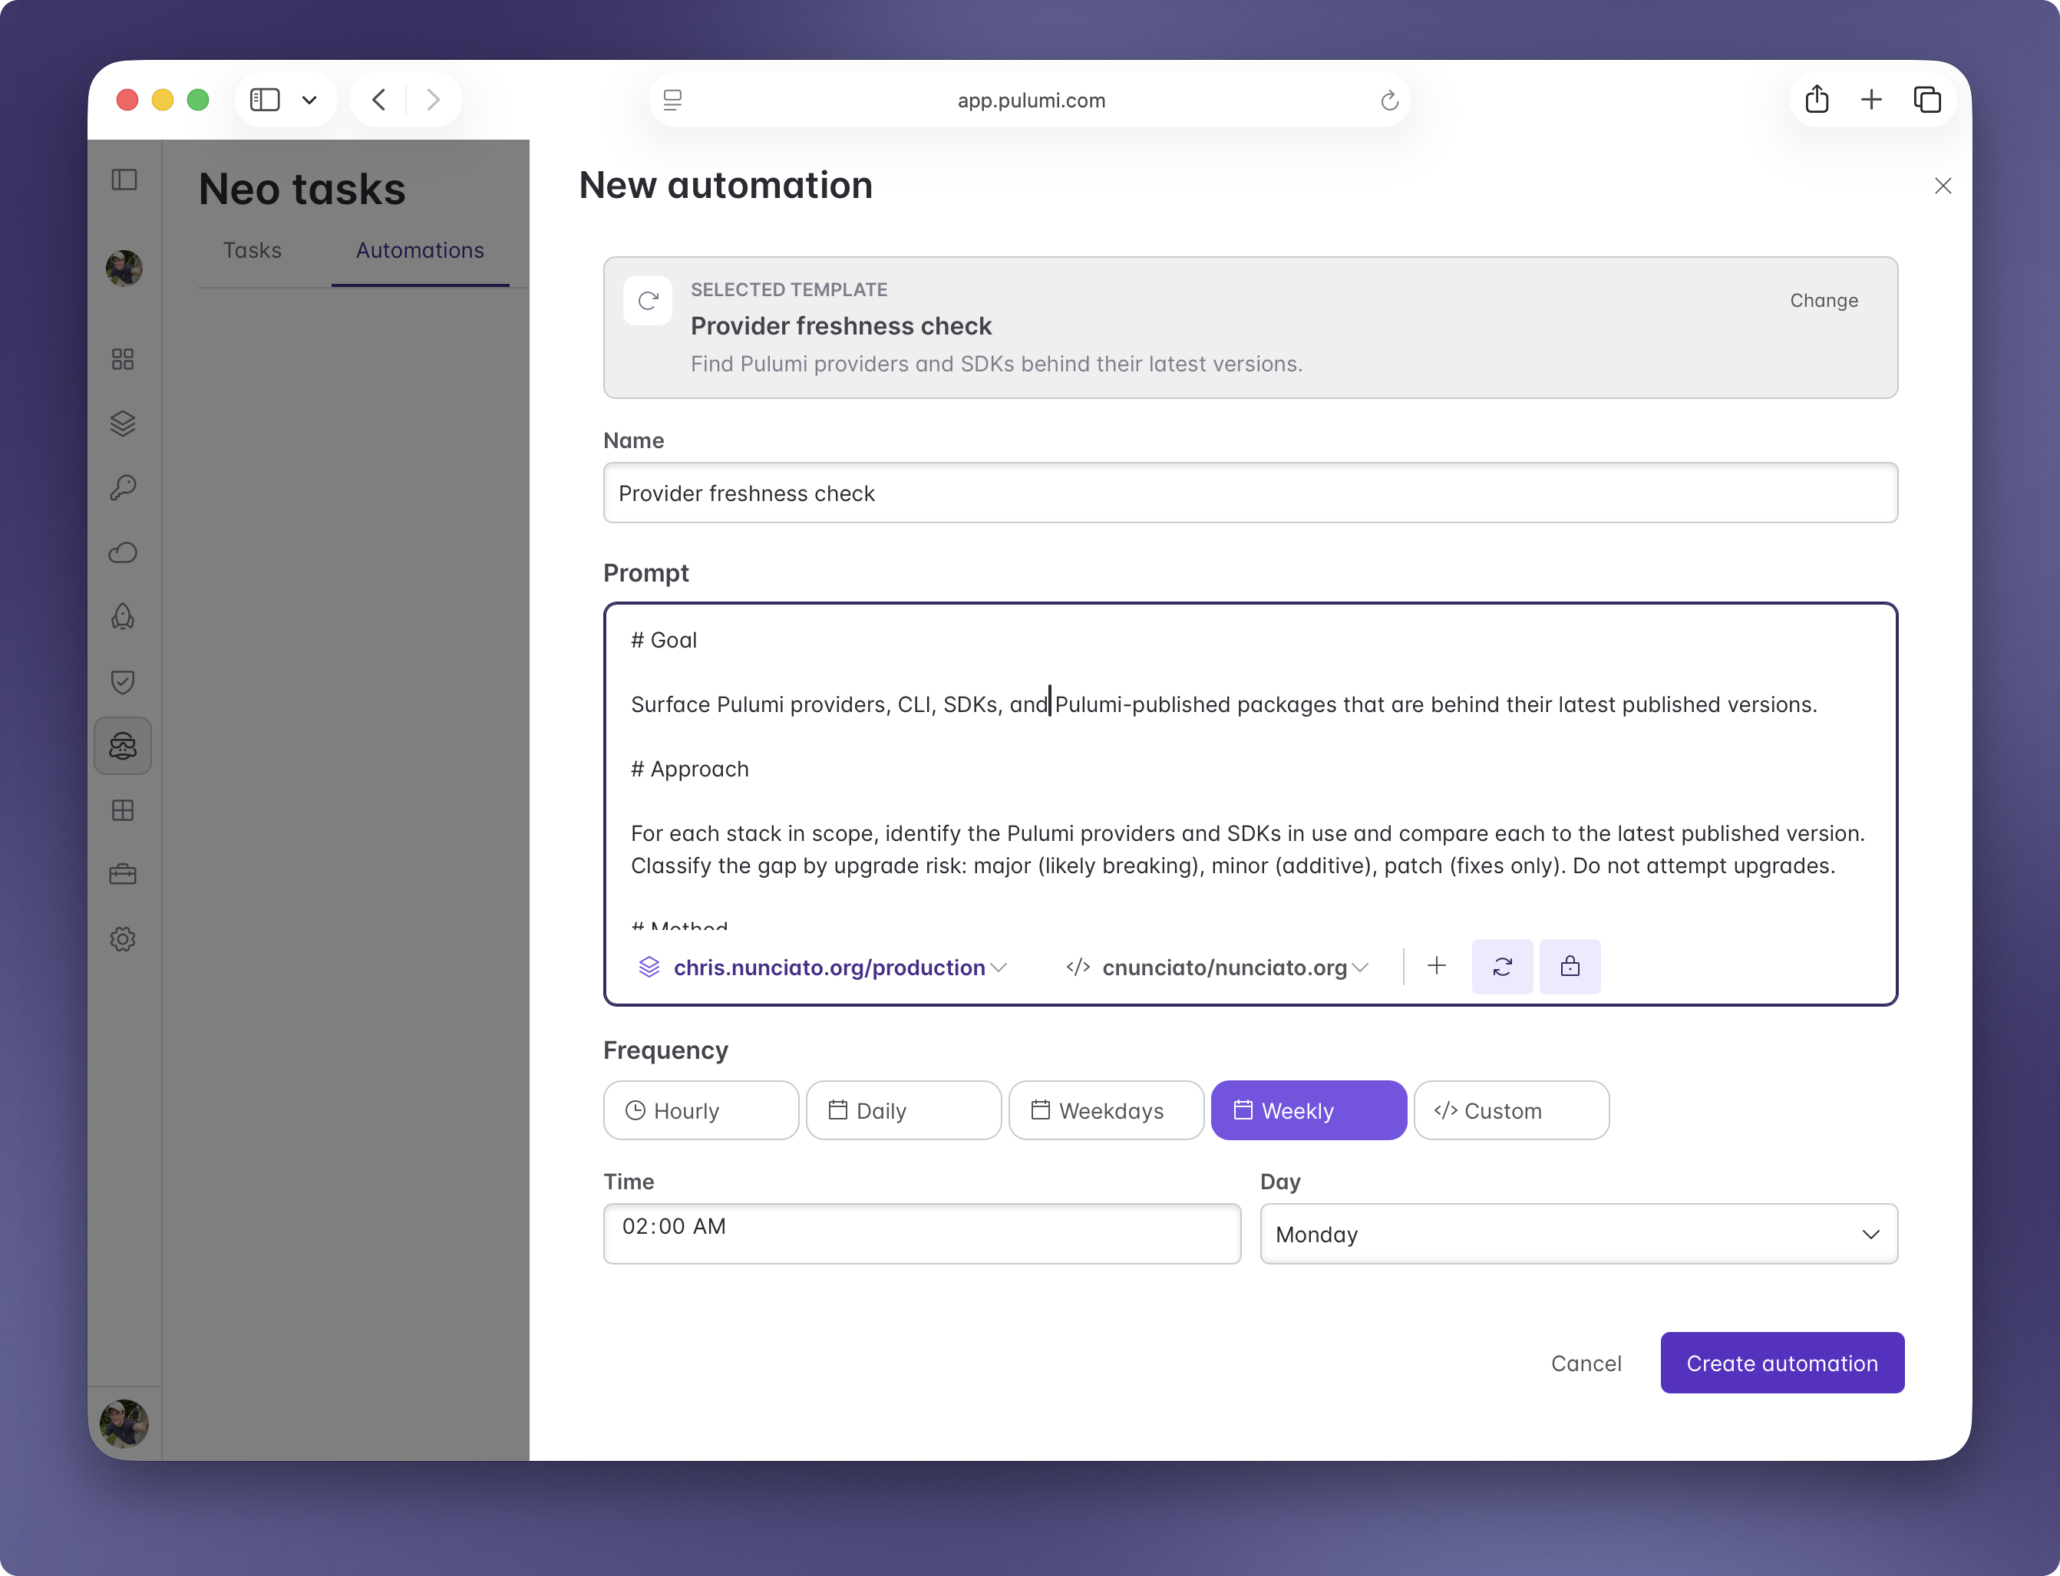Toggle the lock option in the prompt toolbar

[x=1570, y=966]
